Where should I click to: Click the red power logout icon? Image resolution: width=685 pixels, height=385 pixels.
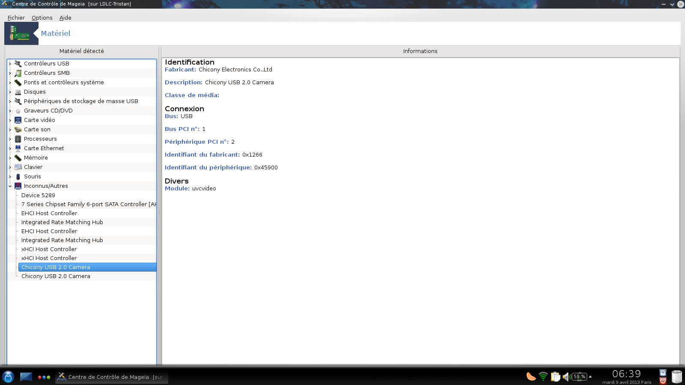tap(663, 381)
